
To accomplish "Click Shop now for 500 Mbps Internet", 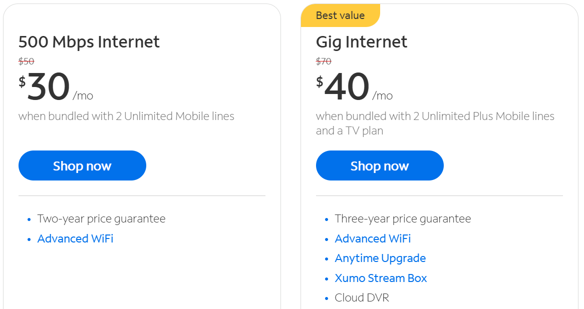I will tap(82, 165).
